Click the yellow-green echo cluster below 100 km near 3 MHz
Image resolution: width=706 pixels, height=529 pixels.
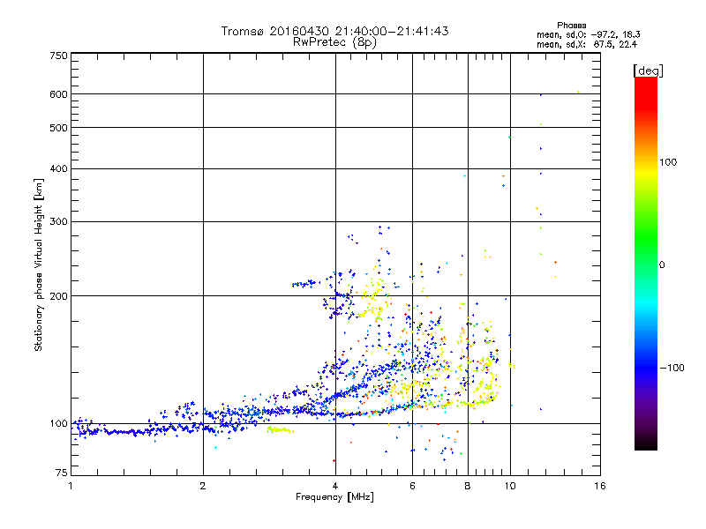tap(280, 430)
